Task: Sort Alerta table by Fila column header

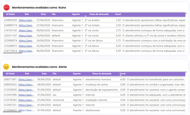Action: click(x=54, y=74)
